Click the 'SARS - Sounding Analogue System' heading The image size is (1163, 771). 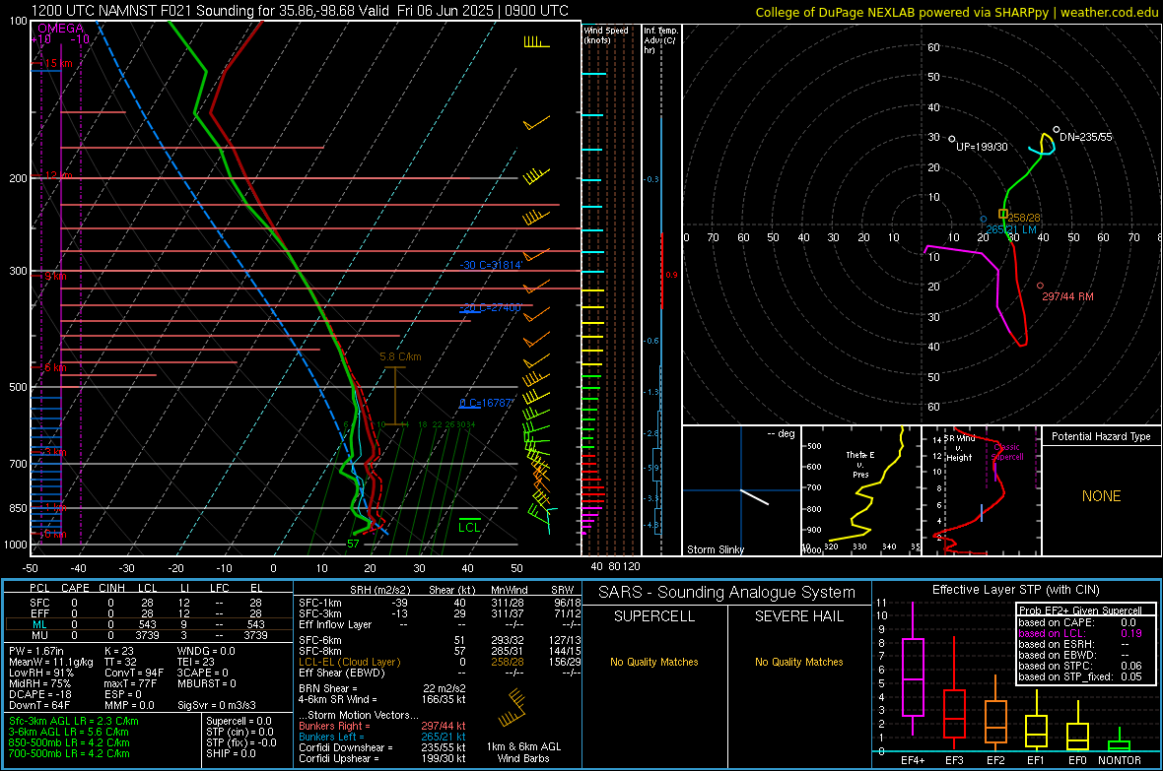click(727, 592)
